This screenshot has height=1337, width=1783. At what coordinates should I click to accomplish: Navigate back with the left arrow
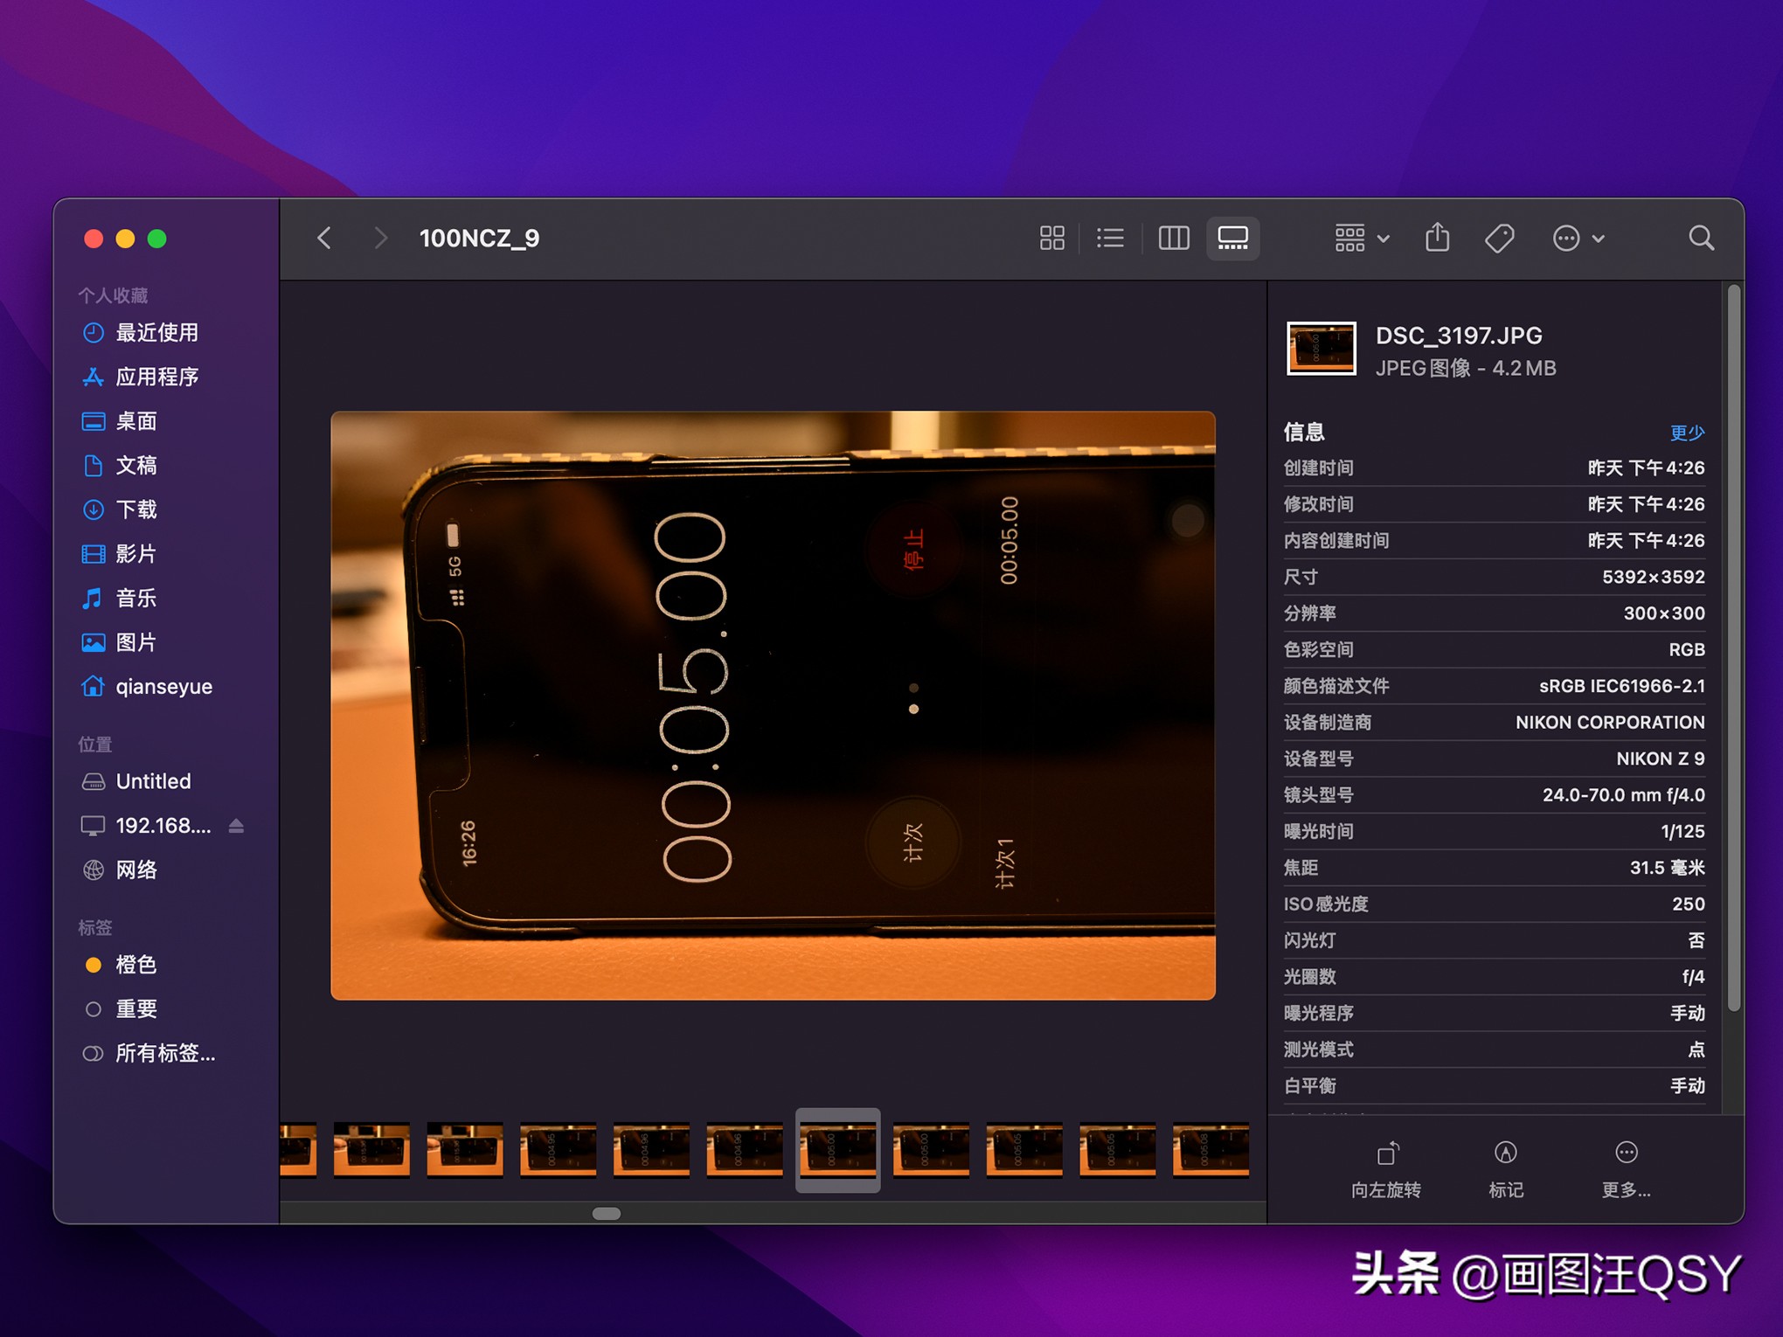click(324, 238)
